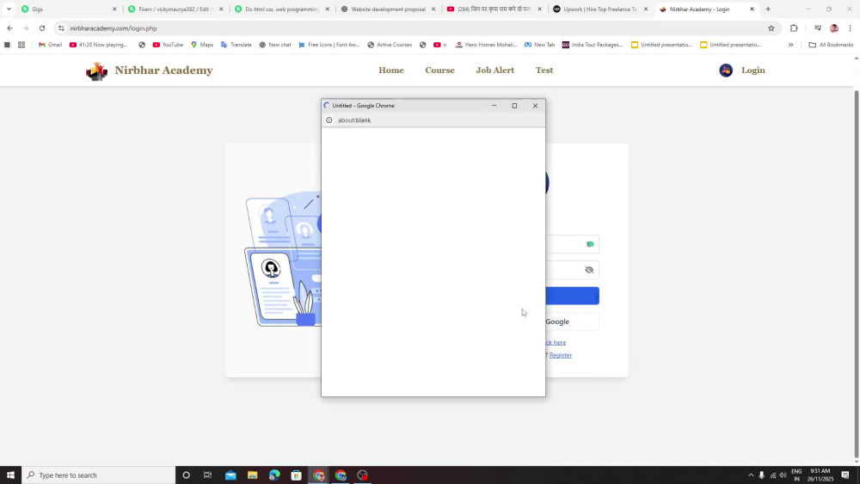
Task: Click the Windows taskbar search box
Action: [x=99, y=475]
